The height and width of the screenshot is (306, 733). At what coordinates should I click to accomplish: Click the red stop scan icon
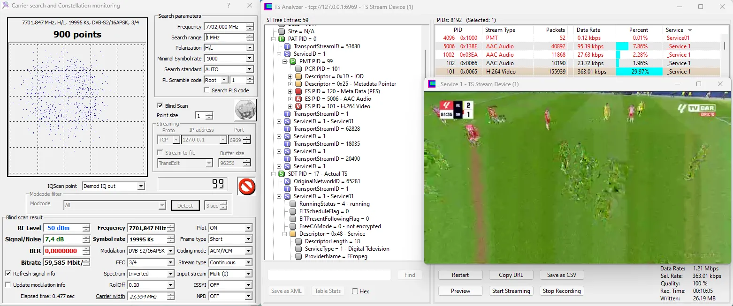246,186
